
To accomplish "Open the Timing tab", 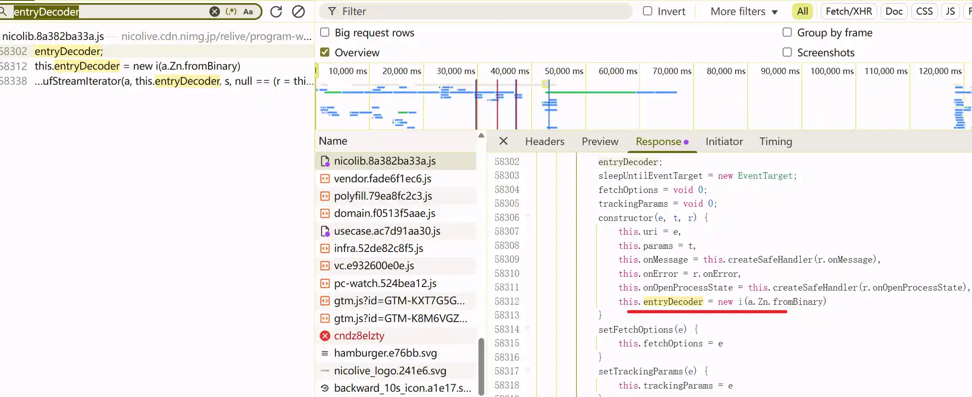I will (776, 142).
